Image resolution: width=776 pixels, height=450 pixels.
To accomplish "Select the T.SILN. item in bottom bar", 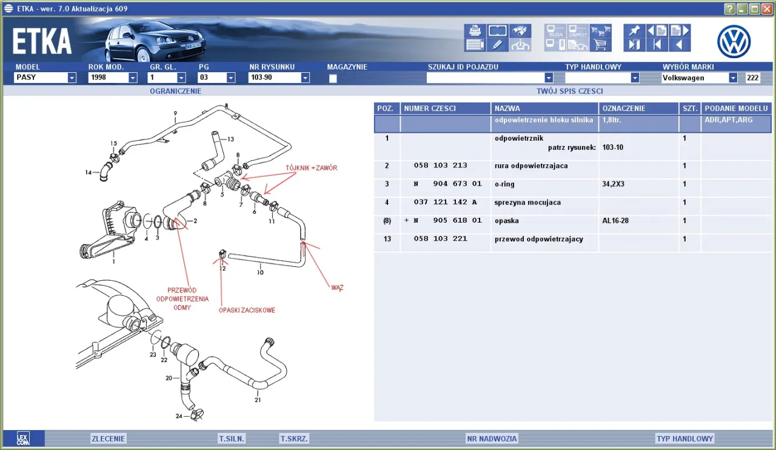I will click(232, 438).
